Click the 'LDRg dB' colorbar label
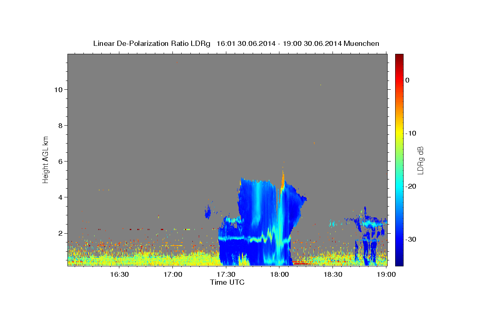 click(420, 160)
